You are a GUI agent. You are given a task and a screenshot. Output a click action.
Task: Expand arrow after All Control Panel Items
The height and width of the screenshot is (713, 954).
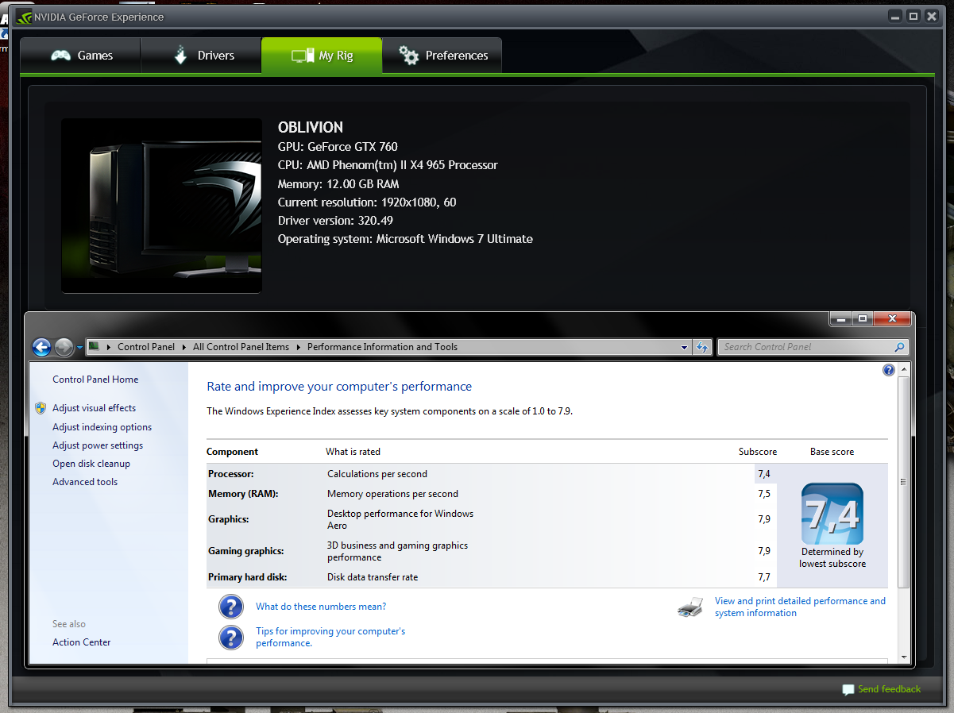[299, 347]
